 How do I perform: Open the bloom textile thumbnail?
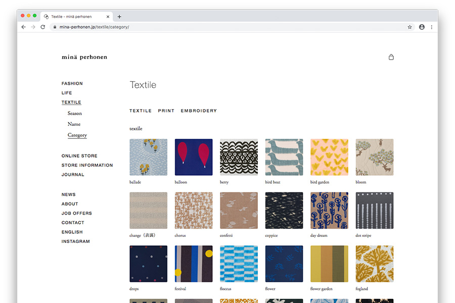point(375,157)
